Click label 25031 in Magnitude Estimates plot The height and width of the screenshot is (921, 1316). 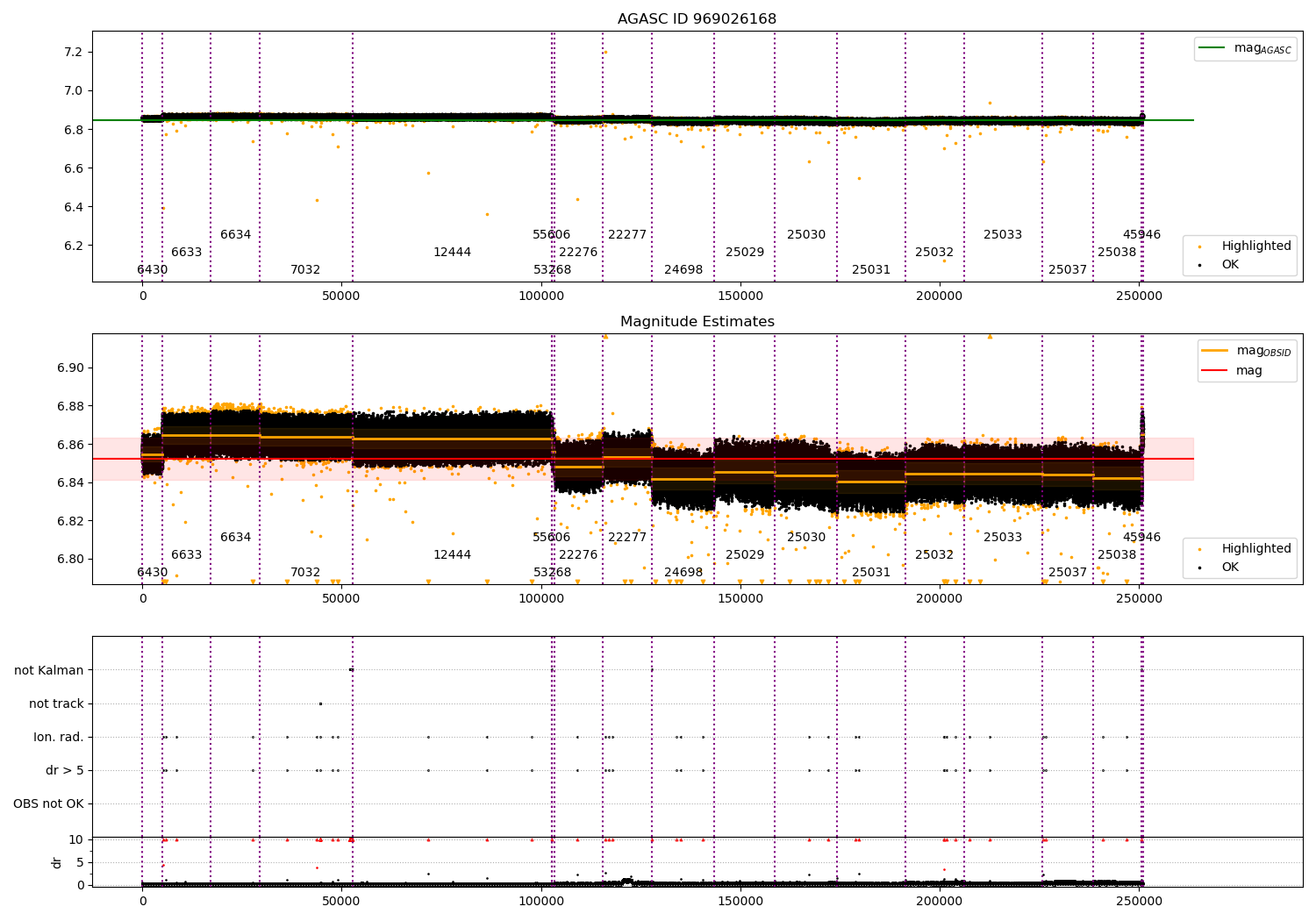pos(871,572)
